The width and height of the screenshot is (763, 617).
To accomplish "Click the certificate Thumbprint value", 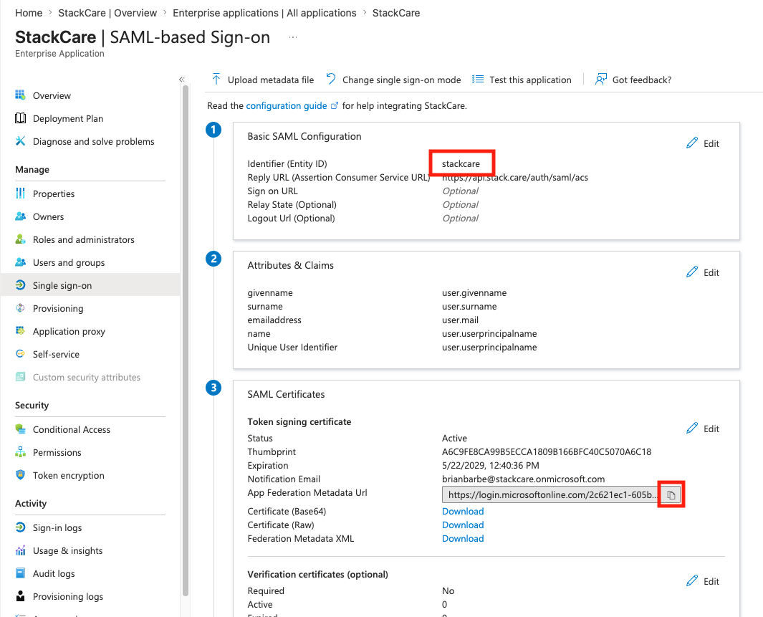I will coord(547,451).
